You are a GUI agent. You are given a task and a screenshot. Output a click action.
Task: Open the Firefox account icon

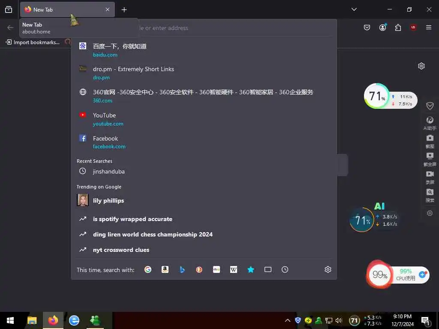[383, 27]
